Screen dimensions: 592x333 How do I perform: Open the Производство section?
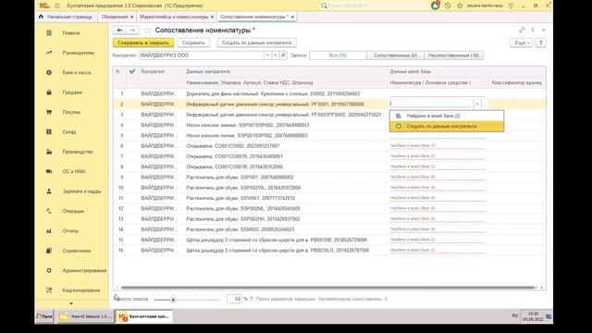[x=78, y=152]
